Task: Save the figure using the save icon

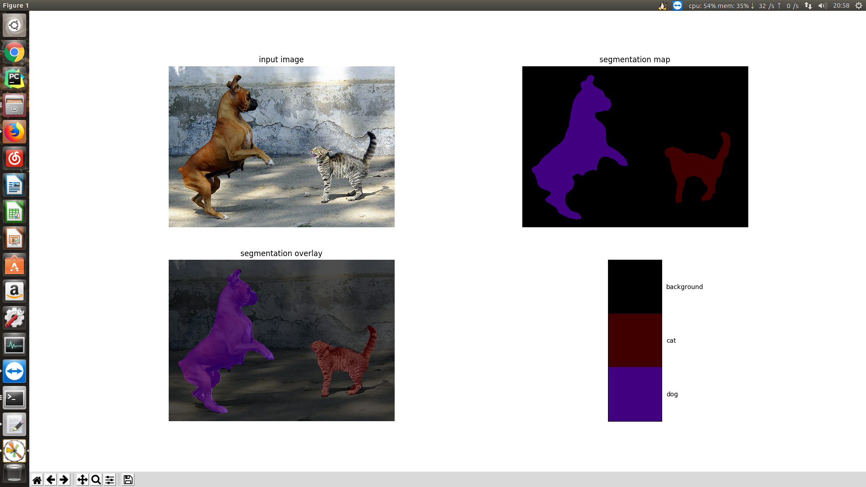Action: pos(128,479)
